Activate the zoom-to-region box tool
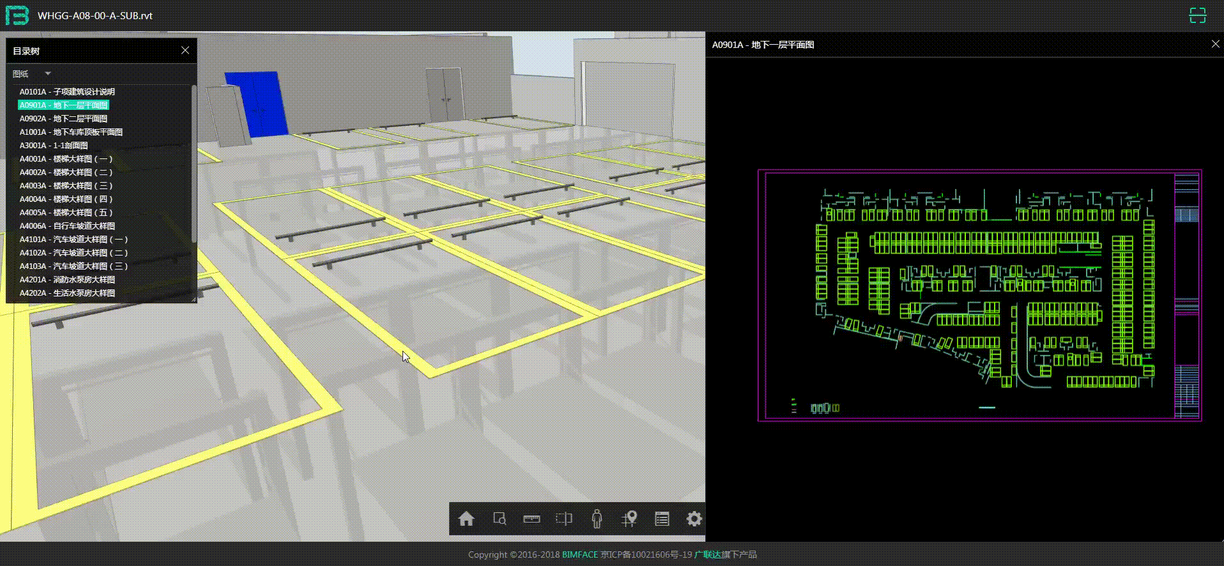The image size is (1224, 566). (x=500, y=519)
